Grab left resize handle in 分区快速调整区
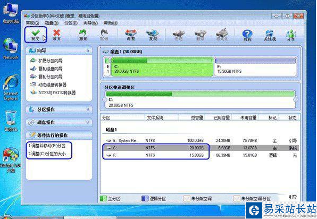Viewport: 317px width, 219px height. (x=104, y=99)
